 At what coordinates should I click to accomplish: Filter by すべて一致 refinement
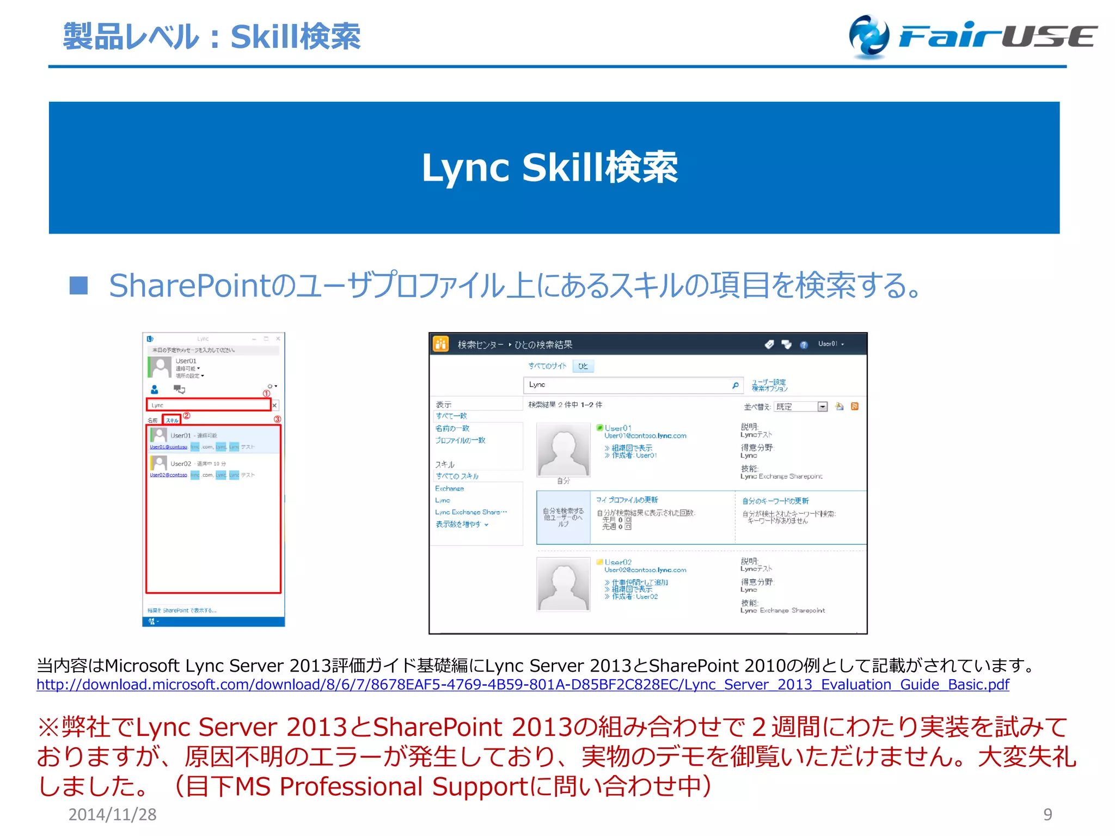click(451, 416)
